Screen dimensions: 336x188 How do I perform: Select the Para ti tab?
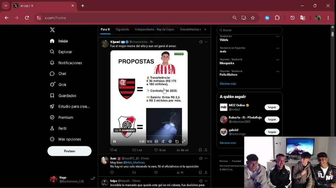pyautogui.click(x=105, y=30)
